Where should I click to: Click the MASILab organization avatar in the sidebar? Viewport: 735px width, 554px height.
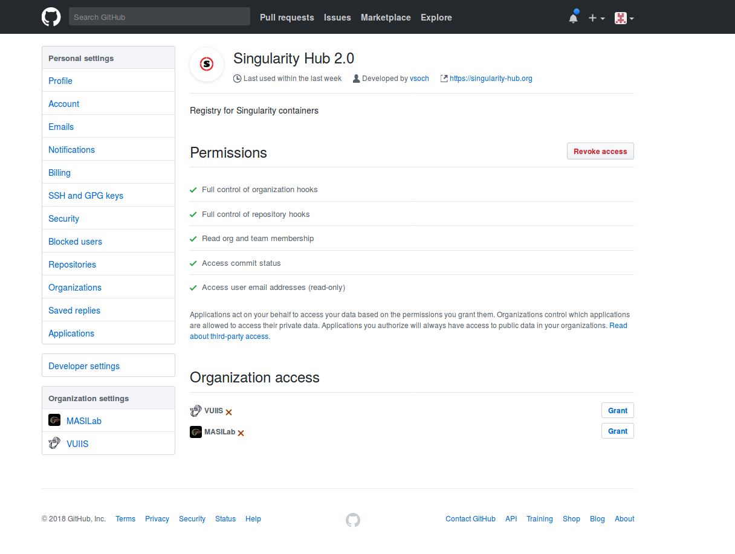tap(54, 419)
